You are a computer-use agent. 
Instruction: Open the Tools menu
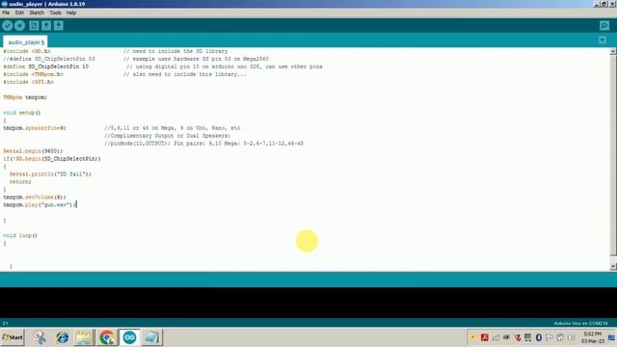tap(55, 13)
